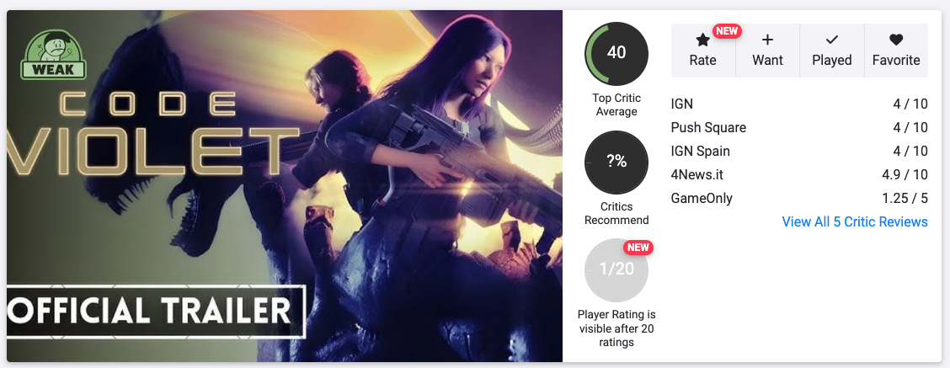
Task: Click the Top Critic Average label
Action: [616, 105]
